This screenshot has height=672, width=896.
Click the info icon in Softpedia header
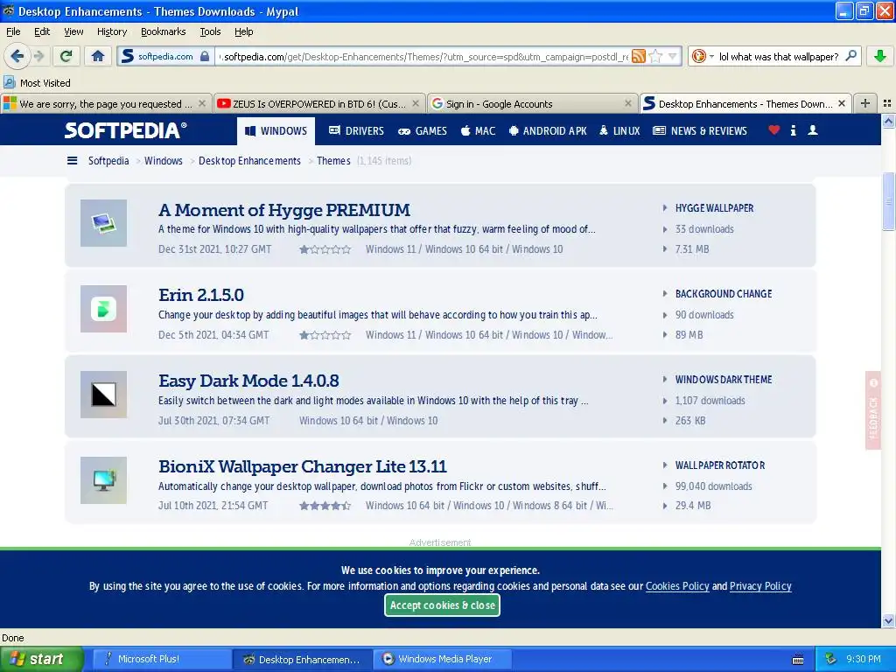793,130
